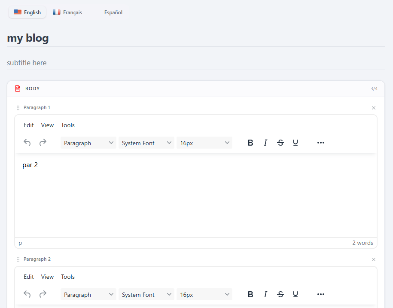Click the '2 words' word count

pyautogui.click(x=363, y=243)
